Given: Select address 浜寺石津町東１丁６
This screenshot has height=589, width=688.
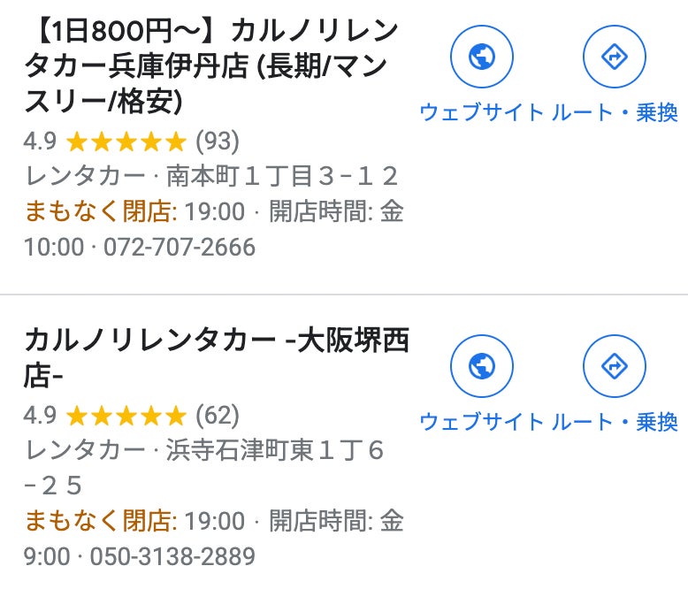Looking at the screenshot, I should point(276,450).
